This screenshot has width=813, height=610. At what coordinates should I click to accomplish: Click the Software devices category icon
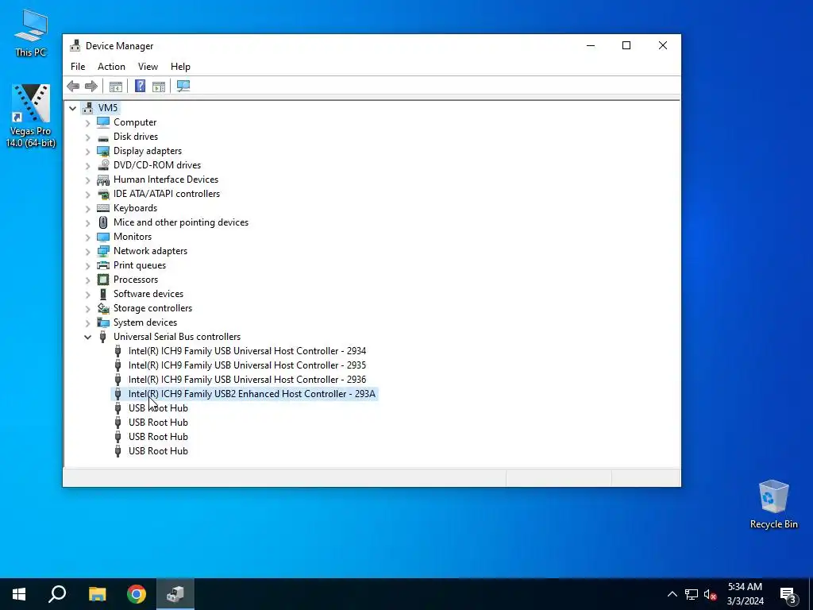[103, 294]
